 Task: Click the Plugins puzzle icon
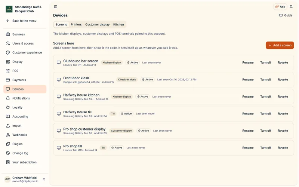[8, 144]
